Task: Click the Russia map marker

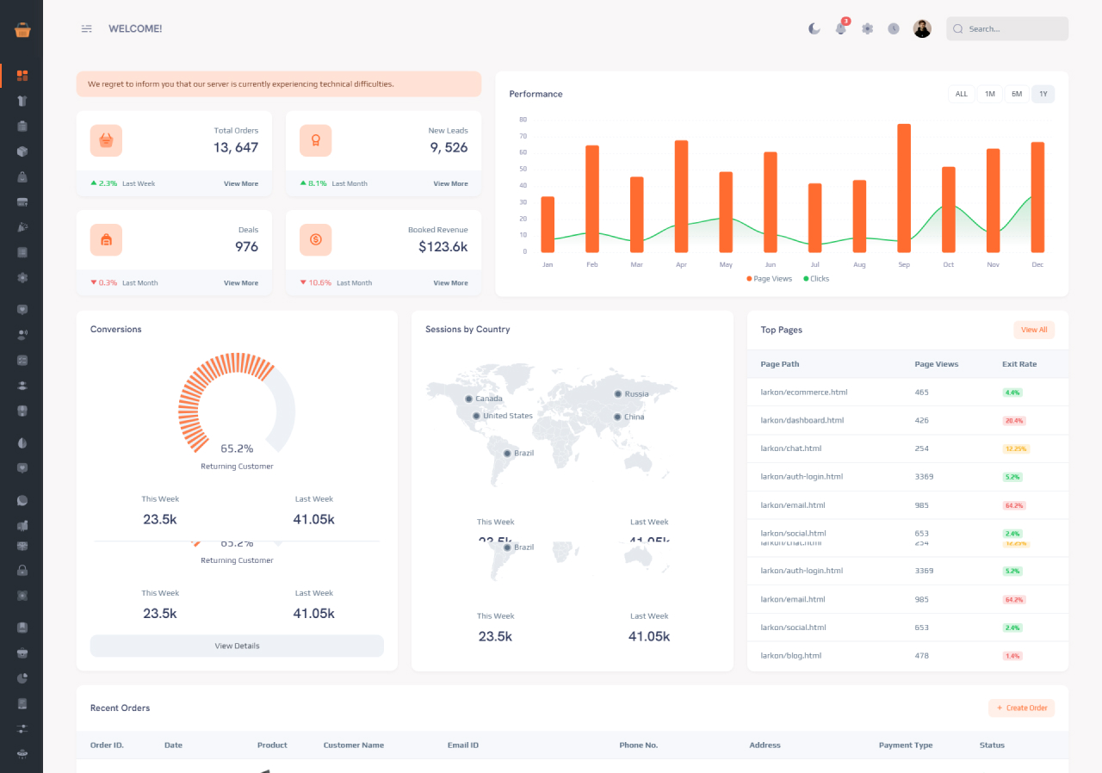Action: tap(617, 393)
